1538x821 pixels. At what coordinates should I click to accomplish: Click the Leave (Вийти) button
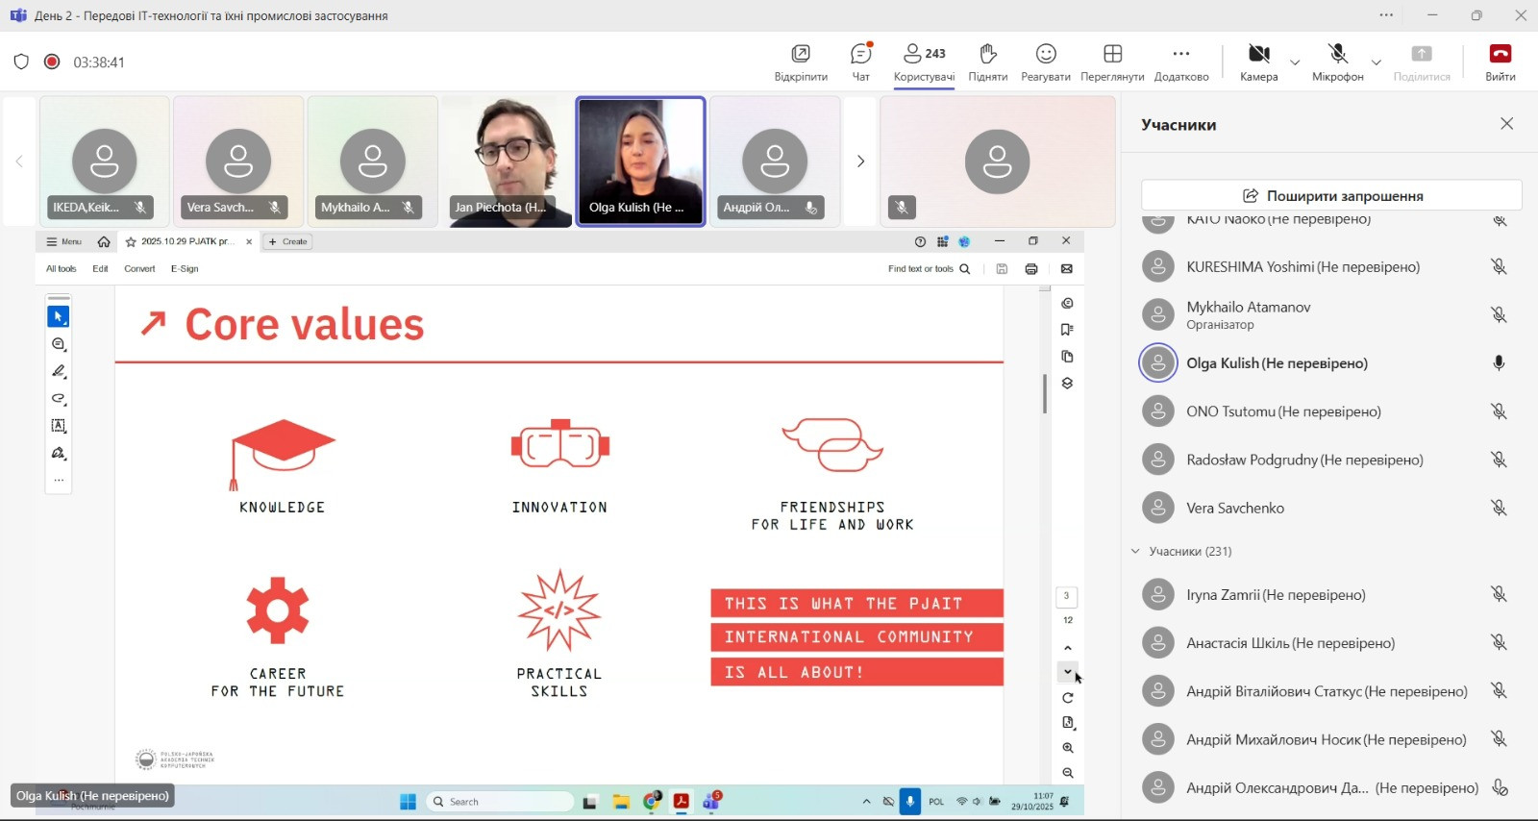tap(1500, 62)
